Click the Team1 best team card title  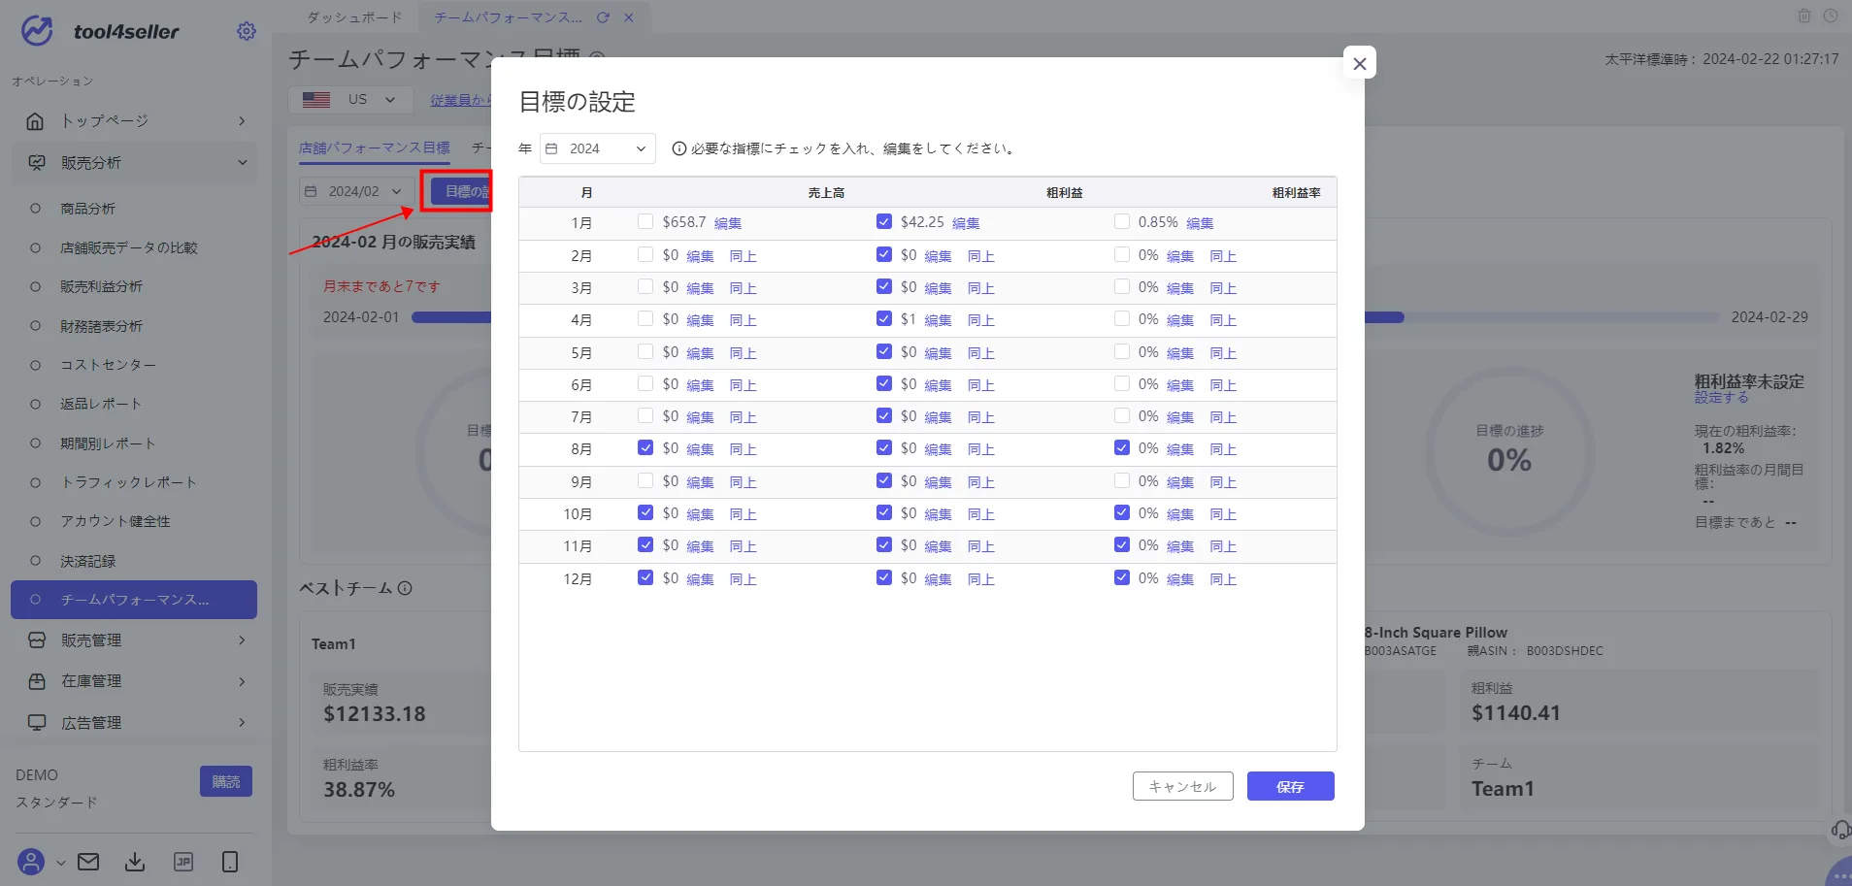334,643
